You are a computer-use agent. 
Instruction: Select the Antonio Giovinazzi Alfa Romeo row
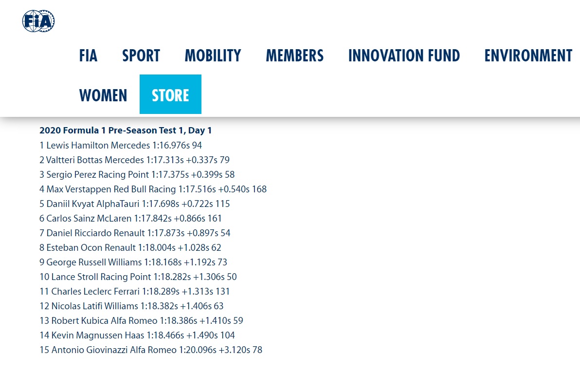pyautogui.click(x=151, y=350)
